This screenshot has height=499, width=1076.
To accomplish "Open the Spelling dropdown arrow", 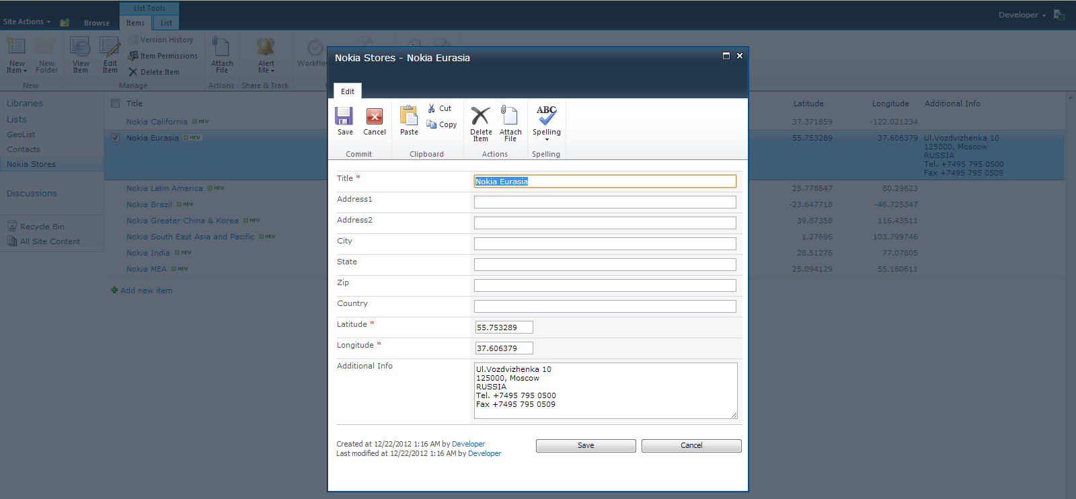I will (x=547, y=139).
